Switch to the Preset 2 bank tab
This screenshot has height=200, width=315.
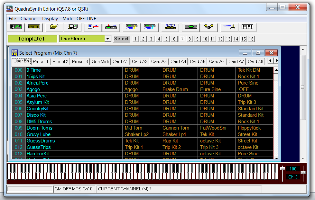pyautogui.click(x=60, y=61)
